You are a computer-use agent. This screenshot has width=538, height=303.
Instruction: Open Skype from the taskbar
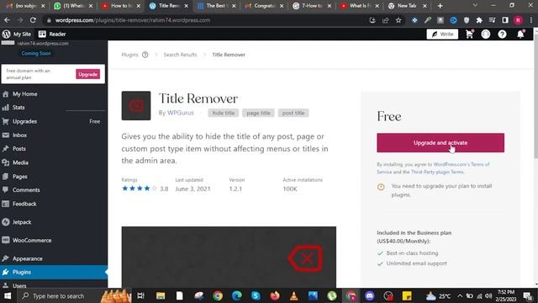256,295
